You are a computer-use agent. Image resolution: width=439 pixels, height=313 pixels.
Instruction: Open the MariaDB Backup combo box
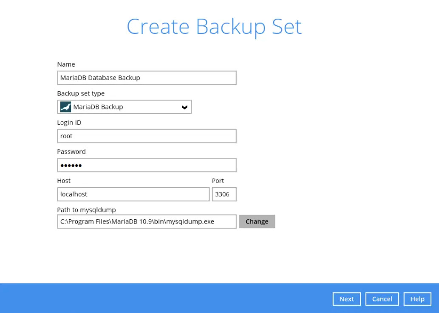click(x=124, y=107)
